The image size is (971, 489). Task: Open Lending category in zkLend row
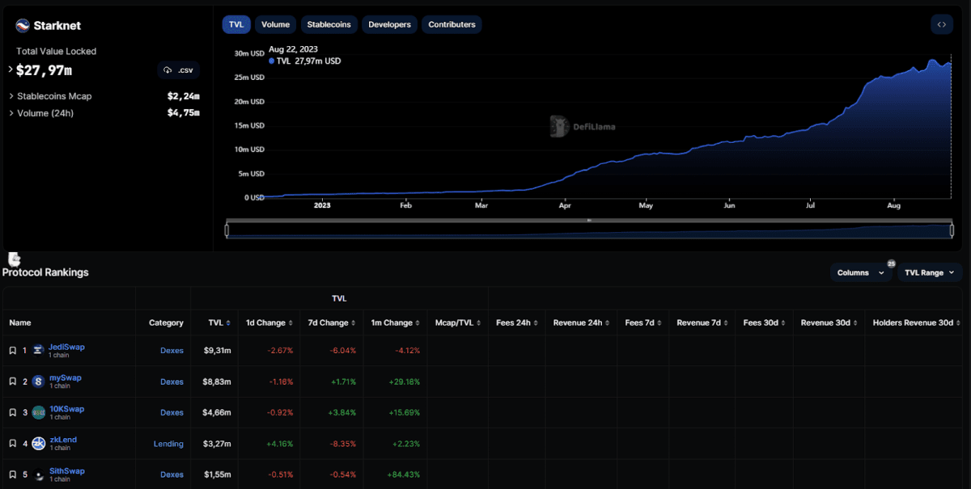pos(168,444)
